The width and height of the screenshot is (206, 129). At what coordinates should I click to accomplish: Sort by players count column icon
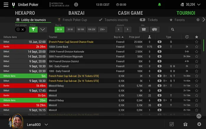point(149,37)
